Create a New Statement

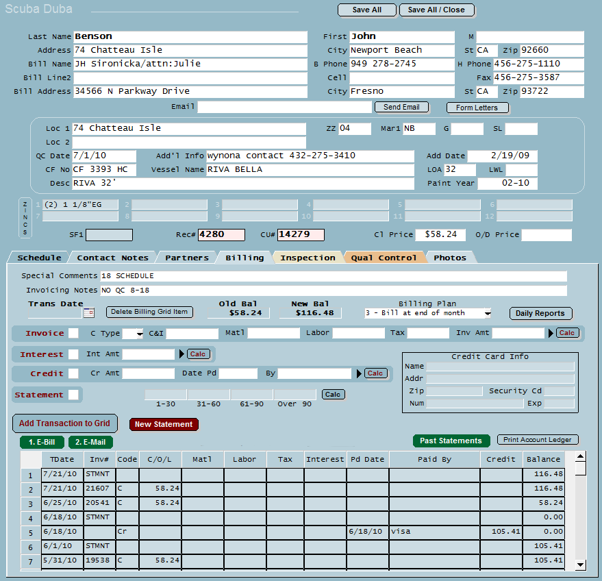[164, 424]
